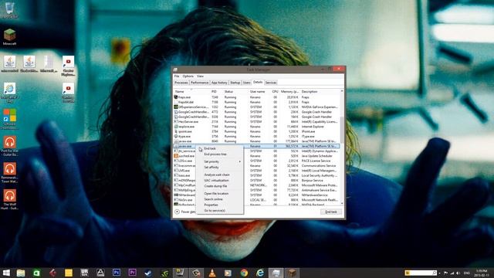Select 'Internet Explorer' description cell

[313, 127]
